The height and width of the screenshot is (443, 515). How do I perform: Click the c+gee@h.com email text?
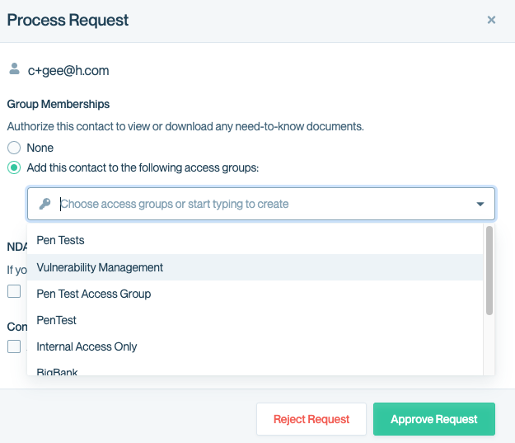68,70
